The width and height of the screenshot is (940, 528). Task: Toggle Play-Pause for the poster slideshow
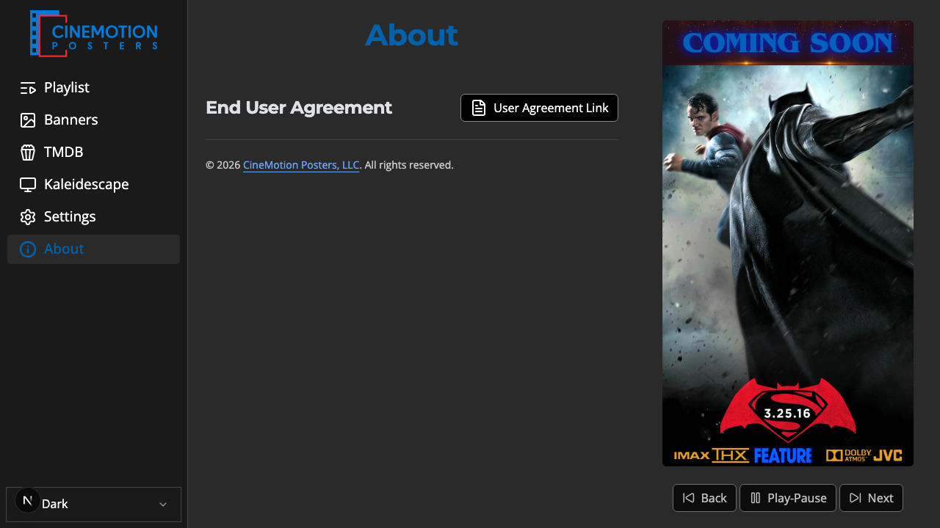click(x=788, y=498)
